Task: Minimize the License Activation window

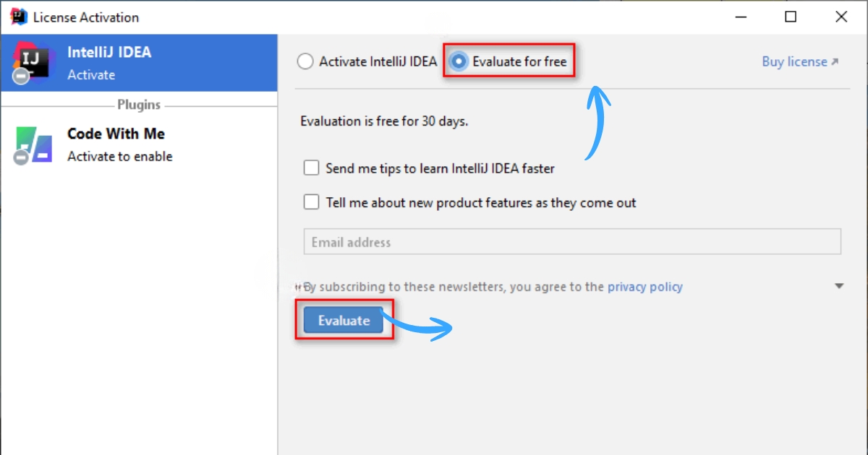Action: click(741, 17)
